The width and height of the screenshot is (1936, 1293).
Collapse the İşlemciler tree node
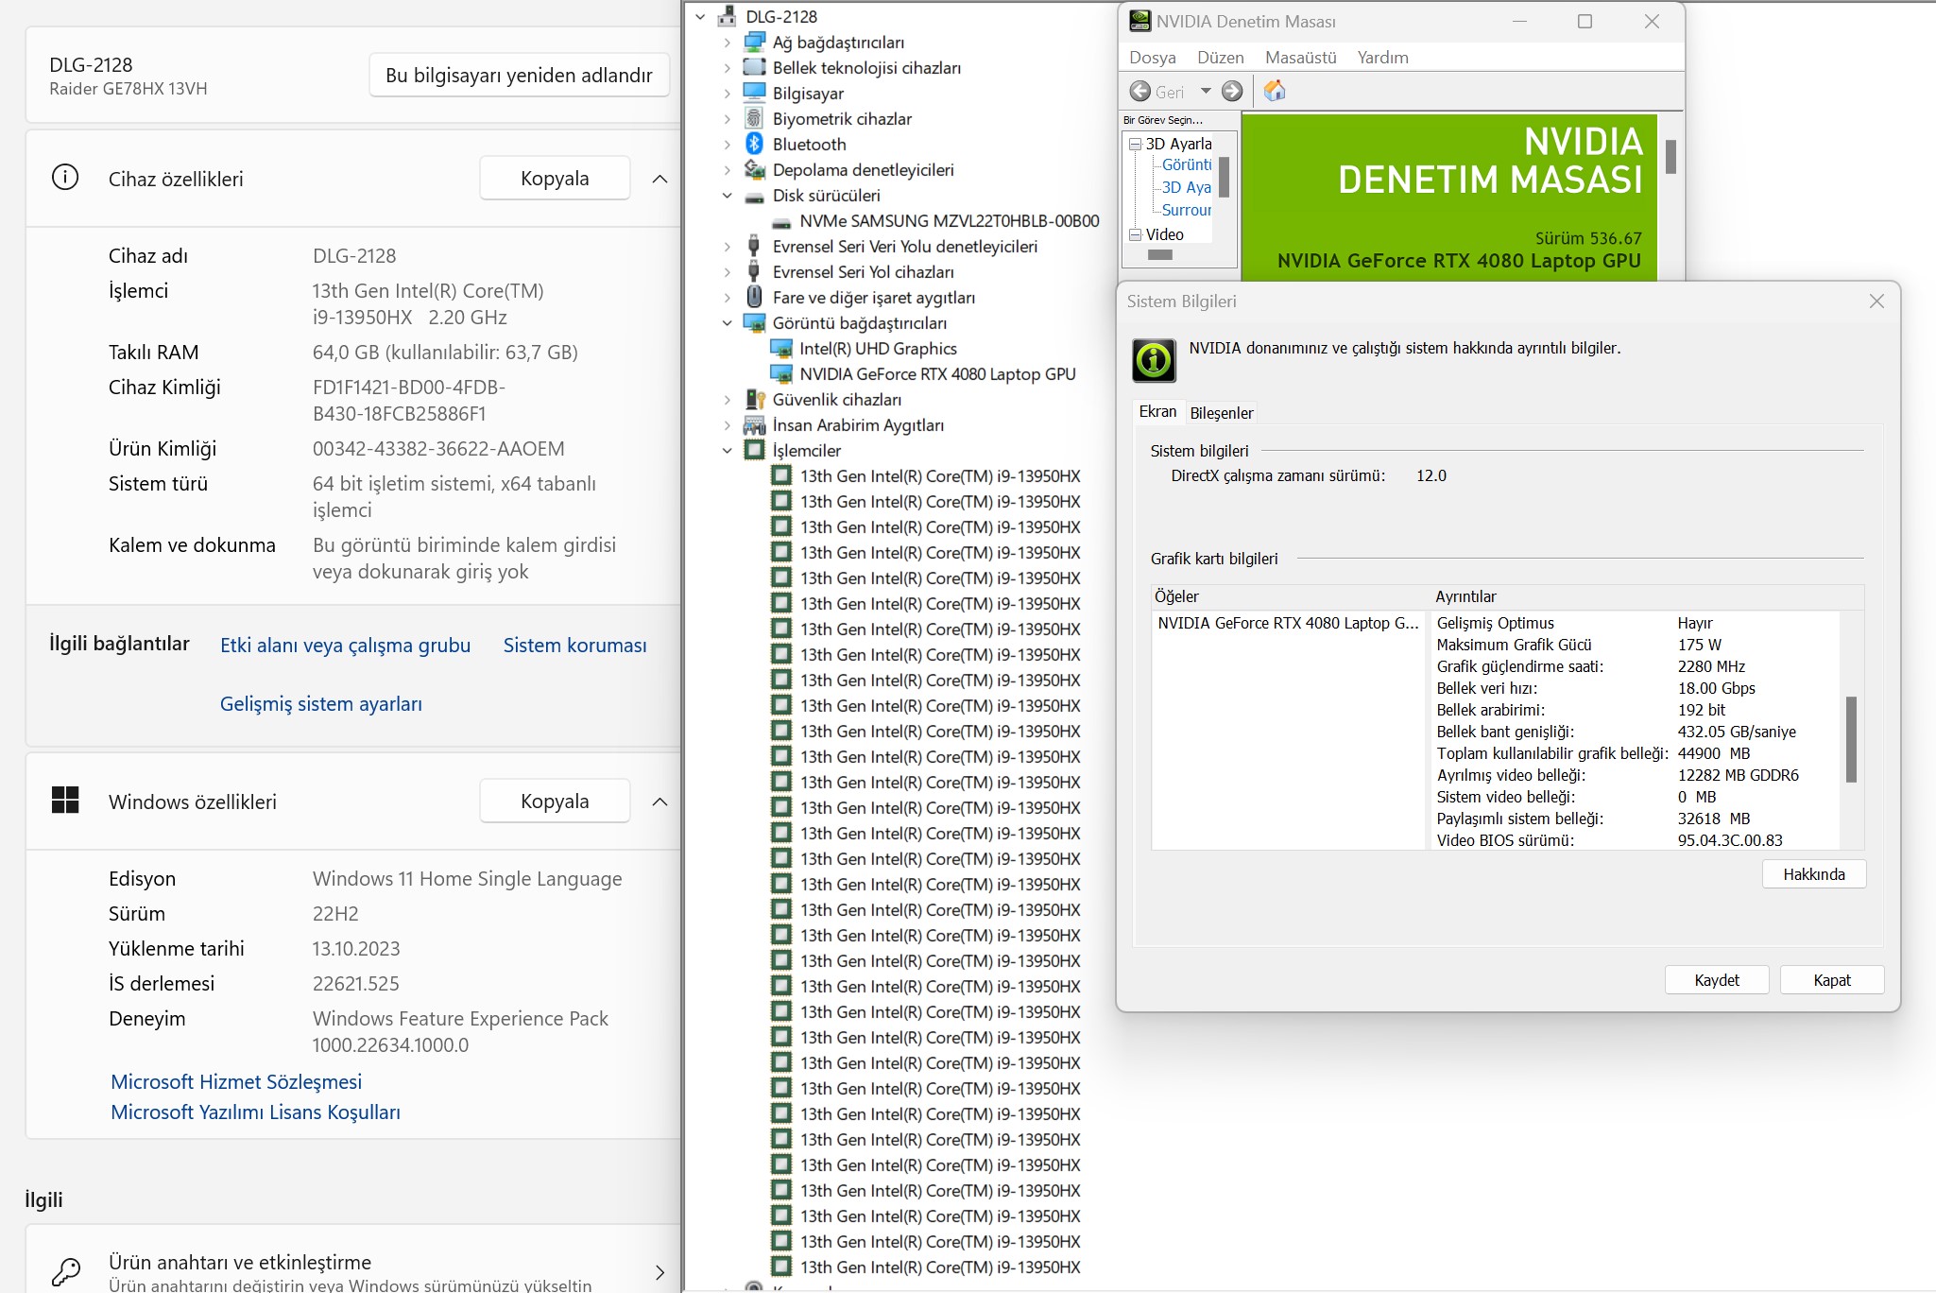click(x=727, y=451)
